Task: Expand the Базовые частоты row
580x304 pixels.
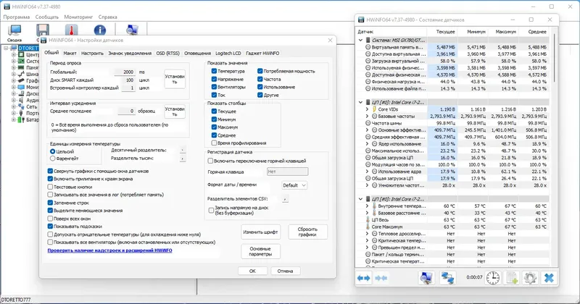Action: coord(367,117)
